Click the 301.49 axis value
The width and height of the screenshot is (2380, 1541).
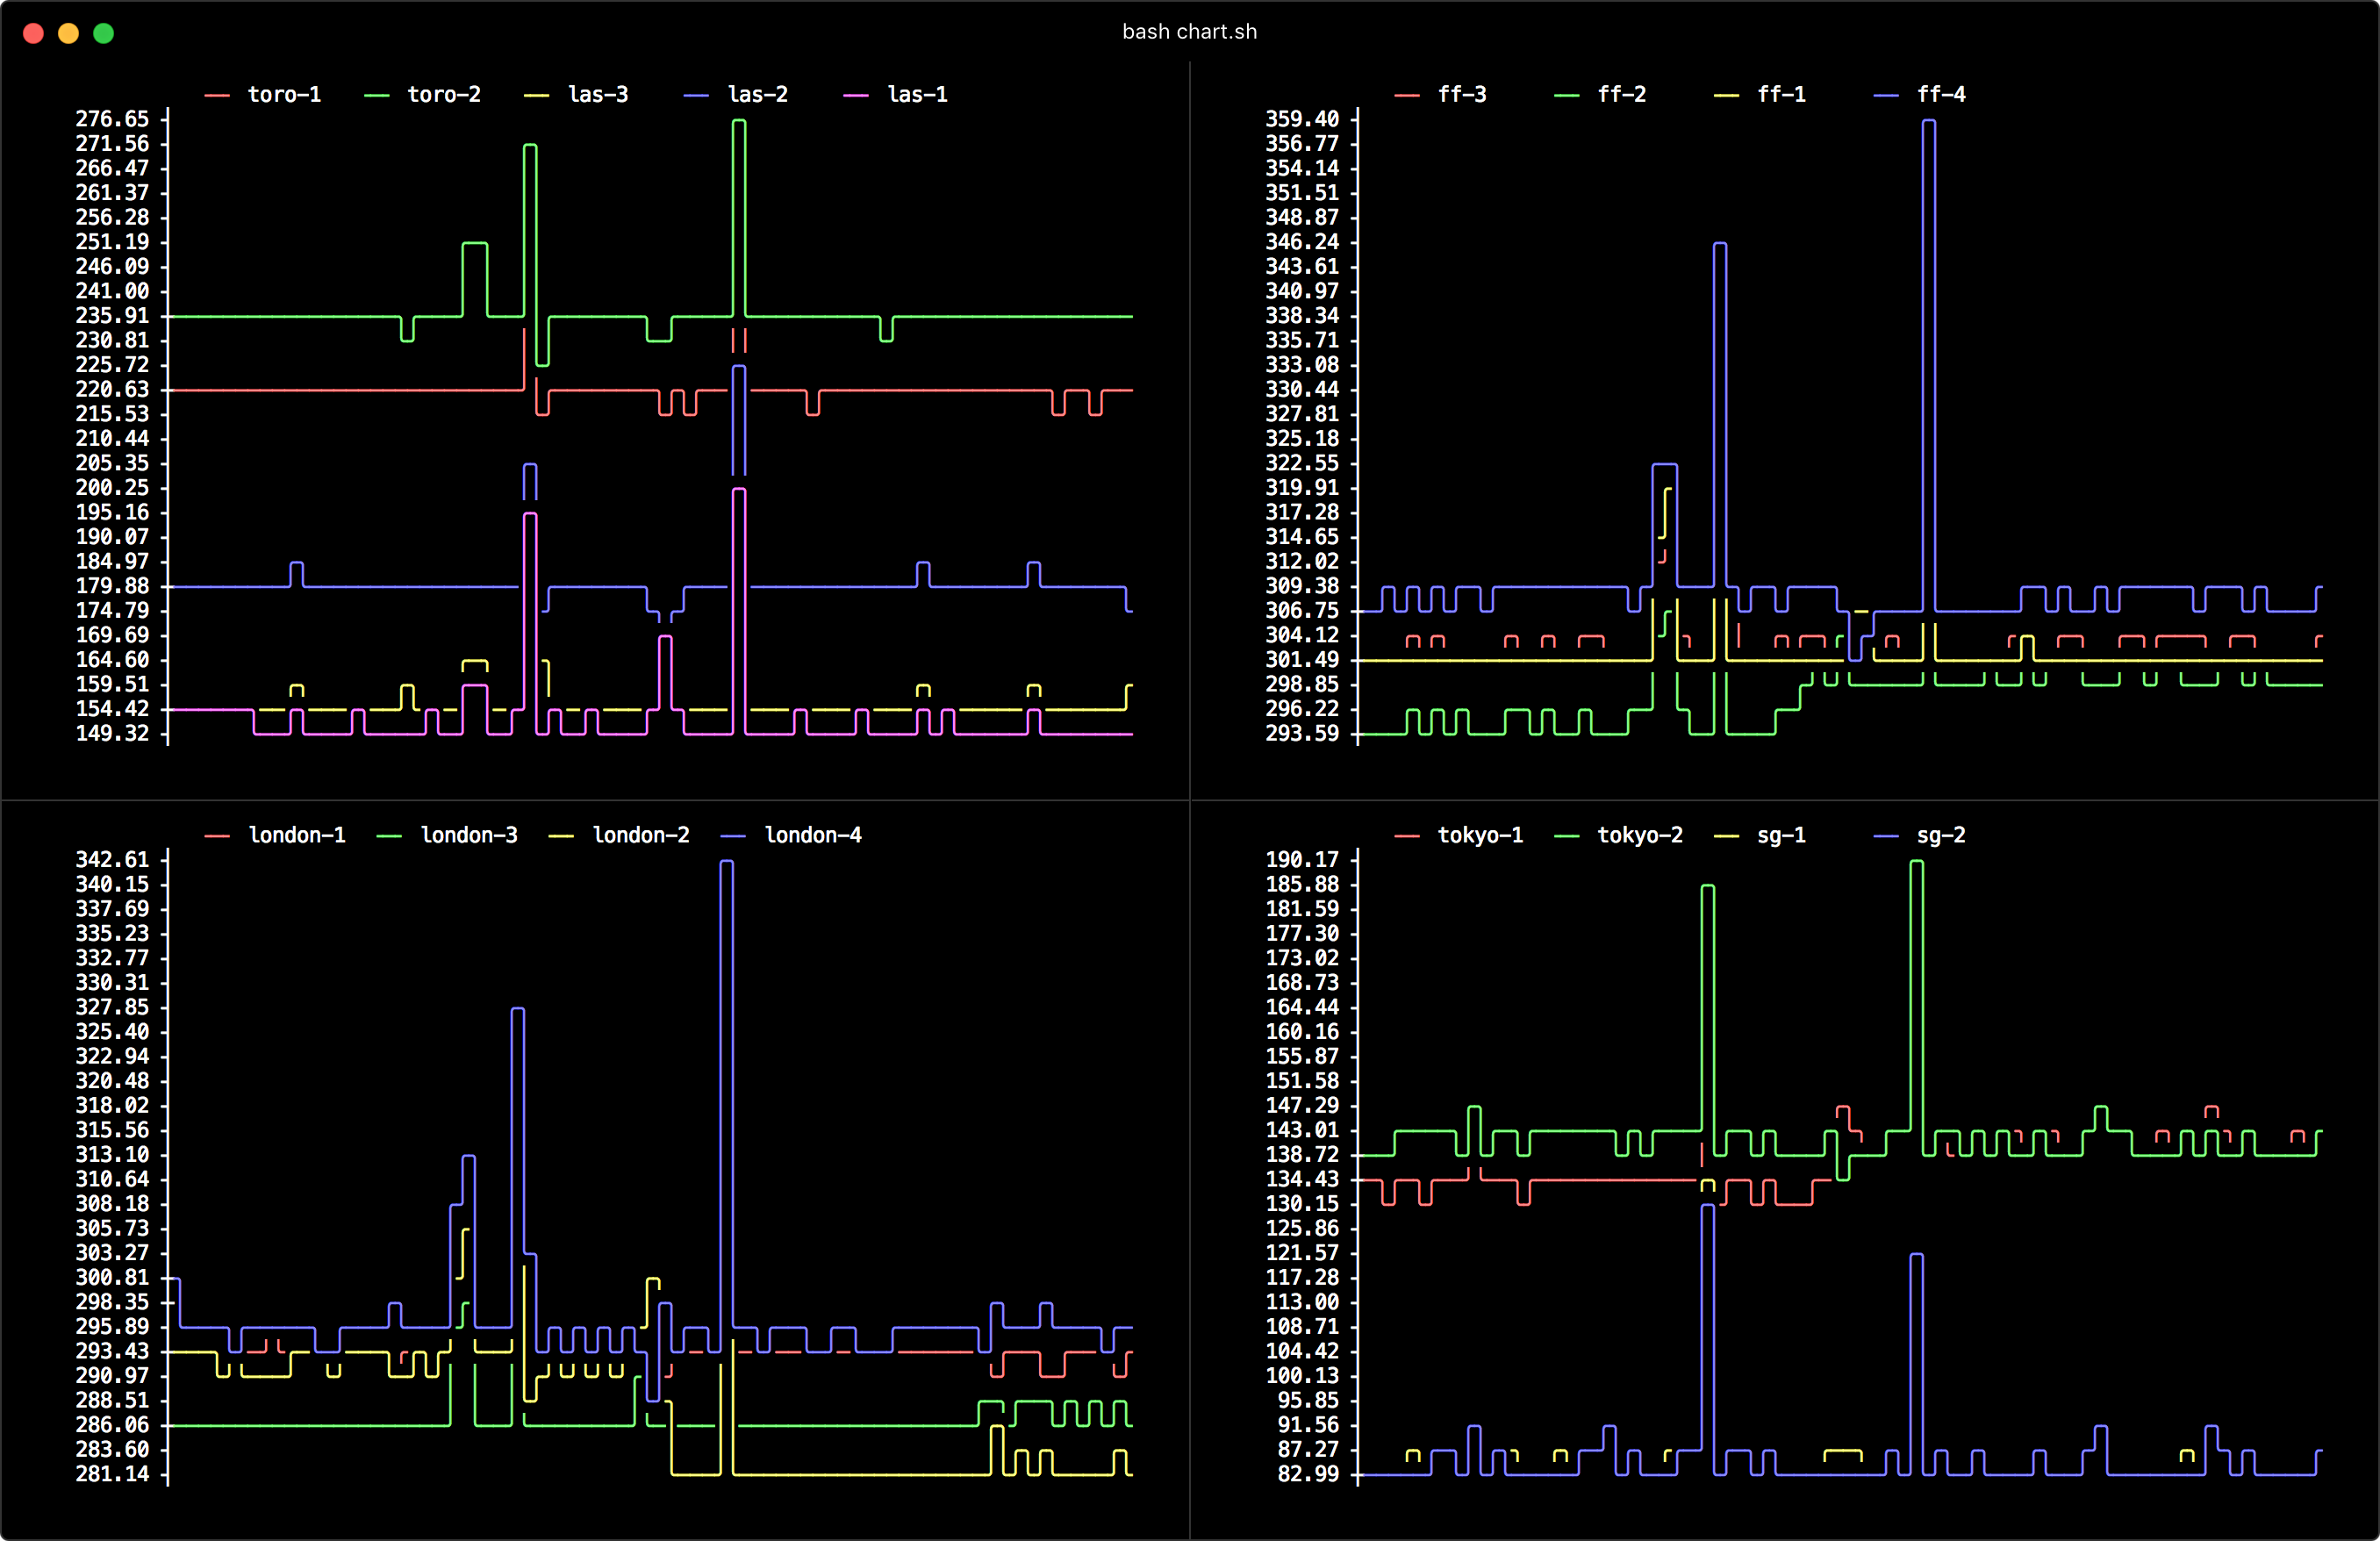click(1302, 660)
